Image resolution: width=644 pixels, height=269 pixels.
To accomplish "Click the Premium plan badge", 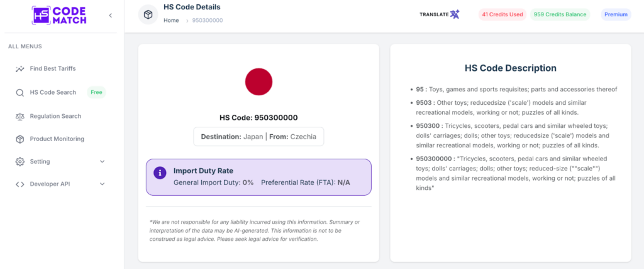I will point(616,14).
